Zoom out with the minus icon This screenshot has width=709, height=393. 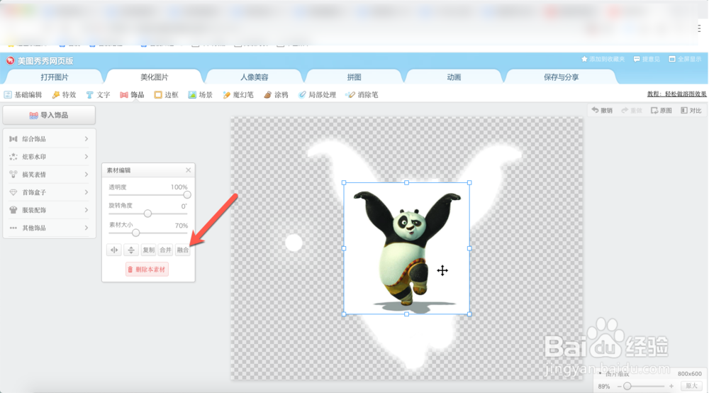tap(619, 386)
